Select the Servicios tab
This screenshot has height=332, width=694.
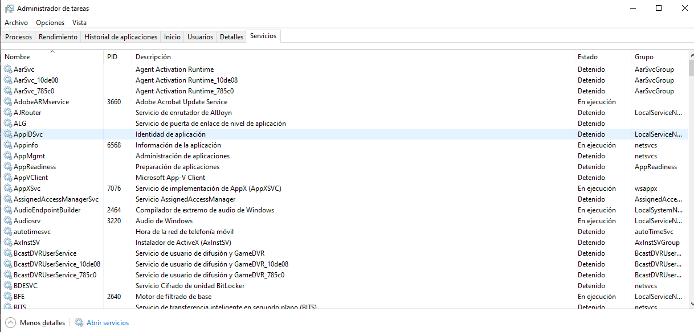263,36
